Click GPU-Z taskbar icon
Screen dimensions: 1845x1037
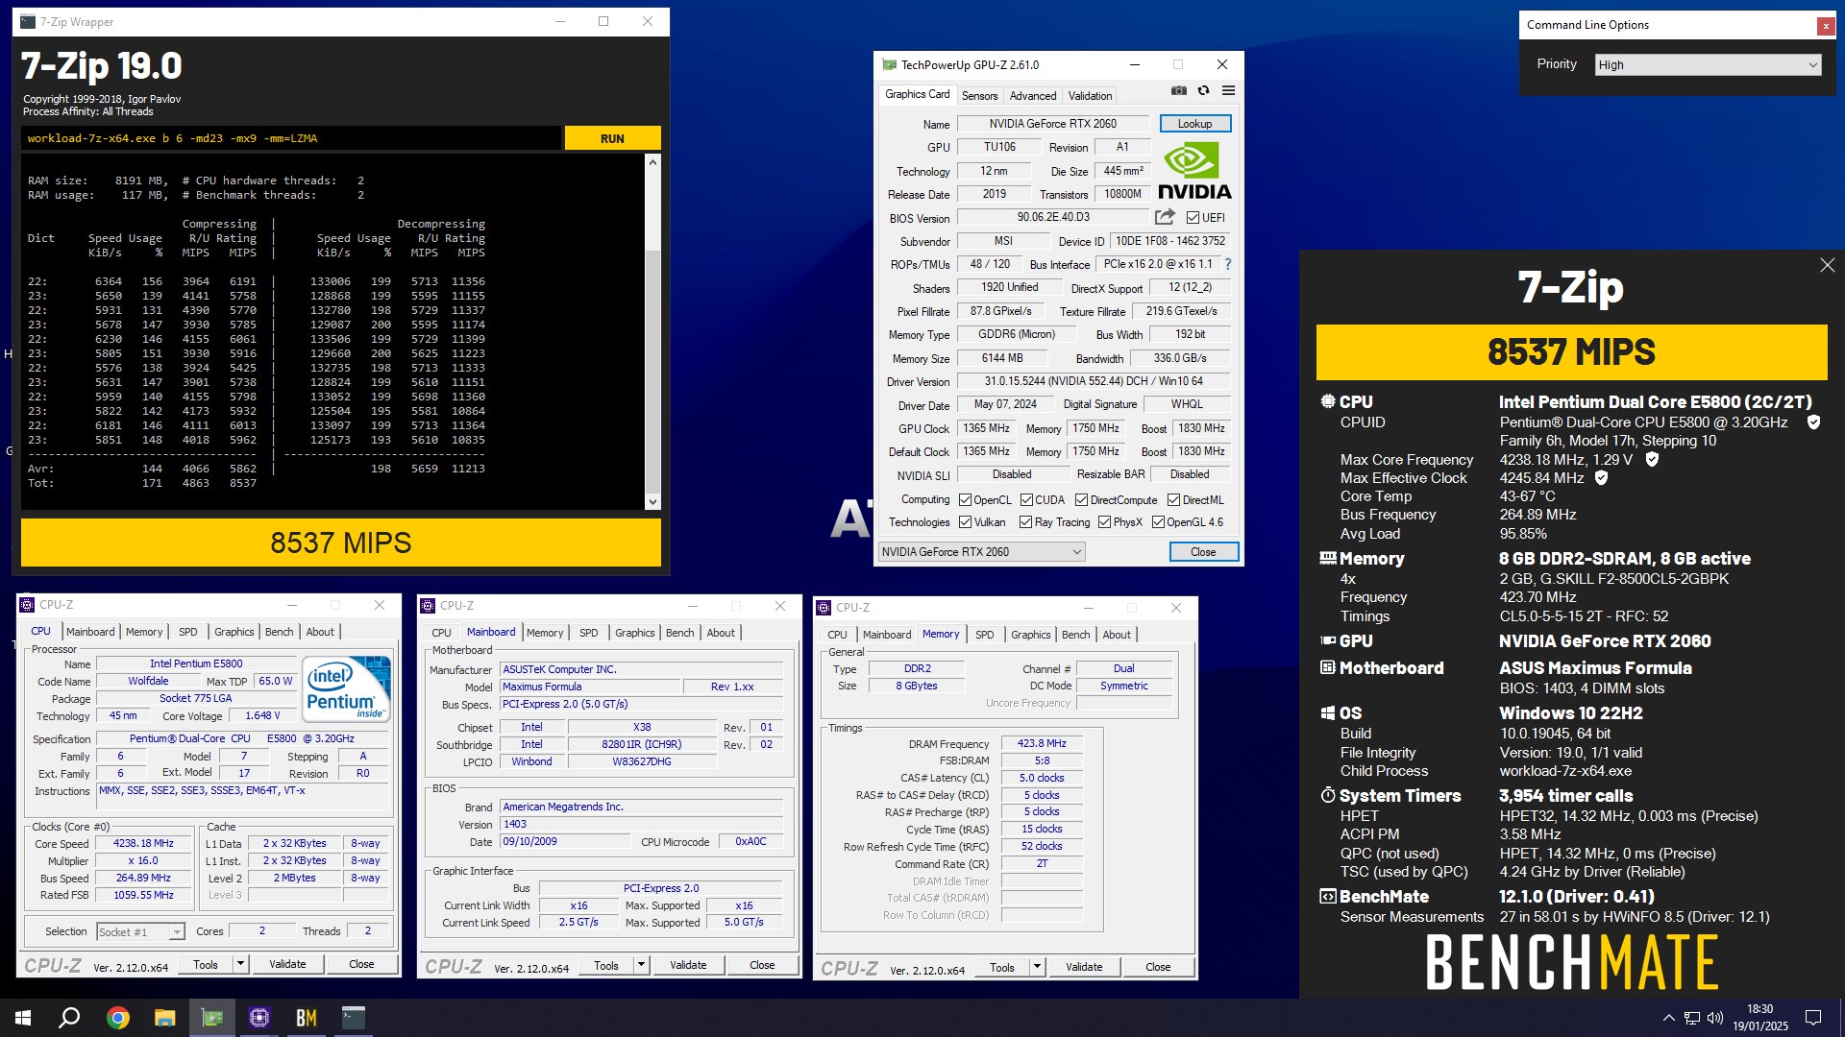pyautogui.click(x=211, y=1018)
